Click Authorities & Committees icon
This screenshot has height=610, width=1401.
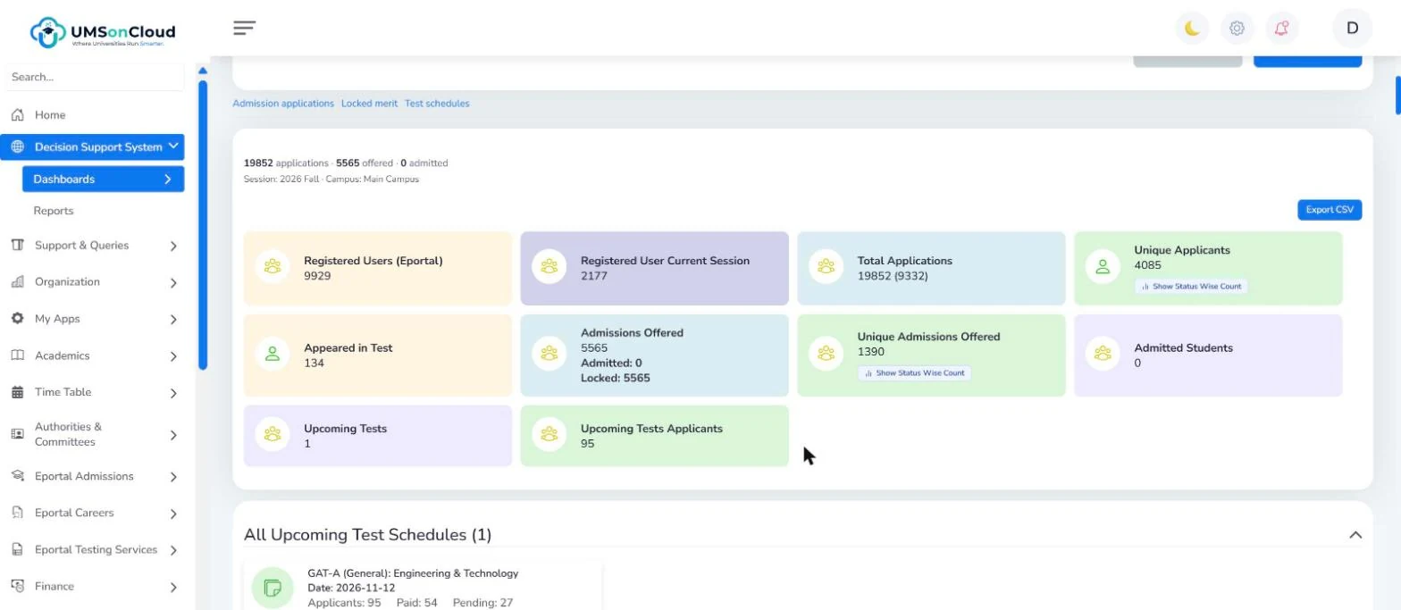click(17, 434)
